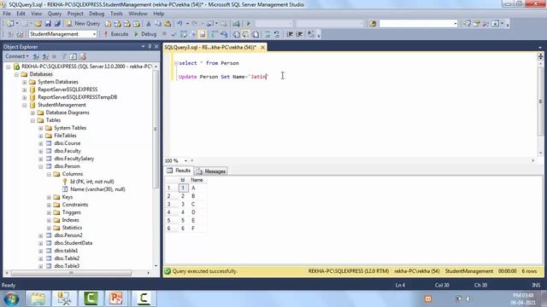Open the Query menu
Screen dimensions: 547x307
55,14
